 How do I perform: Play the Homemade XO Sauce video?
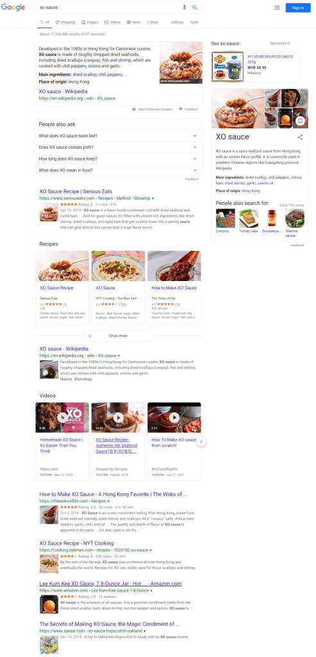[x=62, y=417]
